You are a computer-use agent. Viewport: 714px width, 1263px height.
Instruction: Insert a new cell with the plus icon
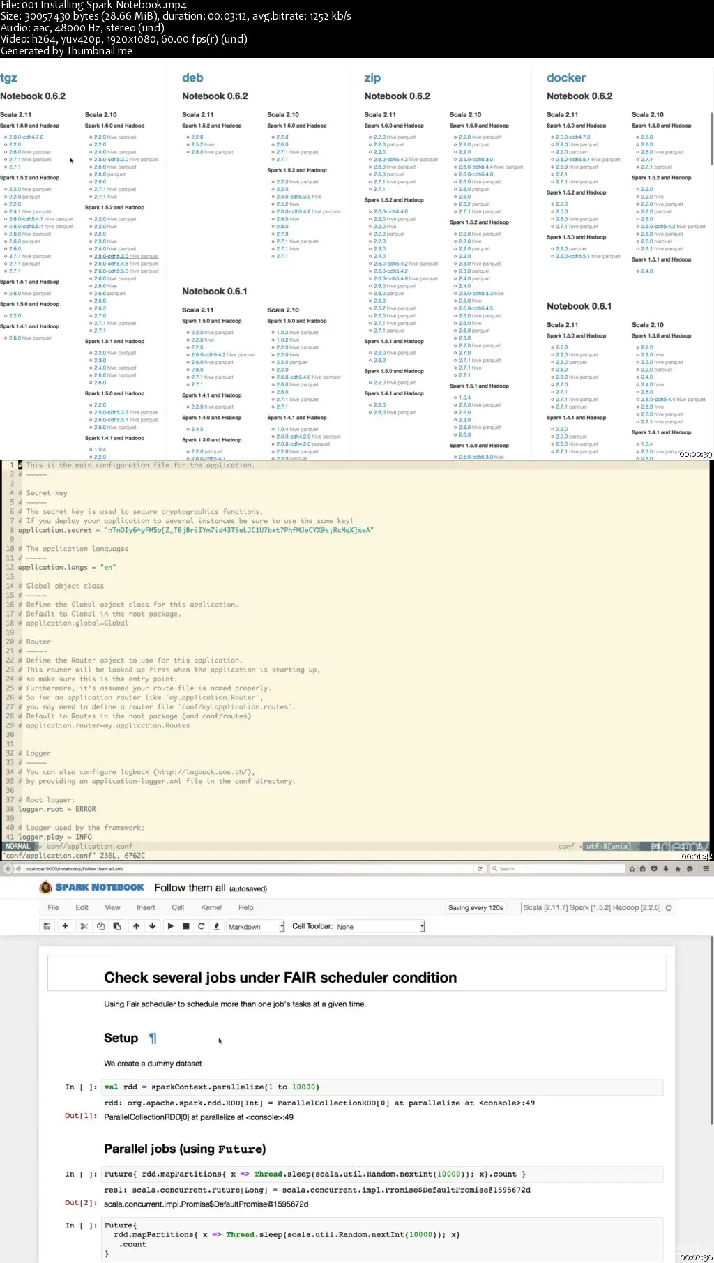65,926
